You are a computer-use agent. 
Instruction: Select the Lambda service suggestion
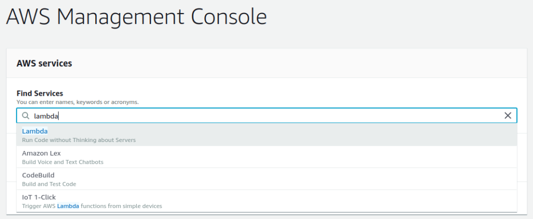[x=35, y=131]
